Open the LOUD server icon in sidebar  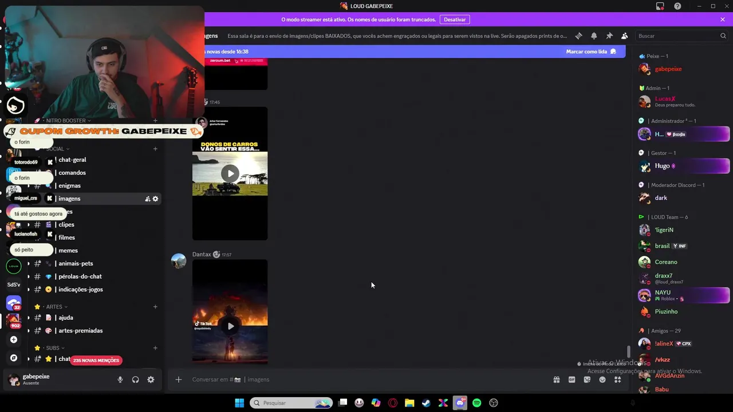pyautogui.click(x=14, y=266)
